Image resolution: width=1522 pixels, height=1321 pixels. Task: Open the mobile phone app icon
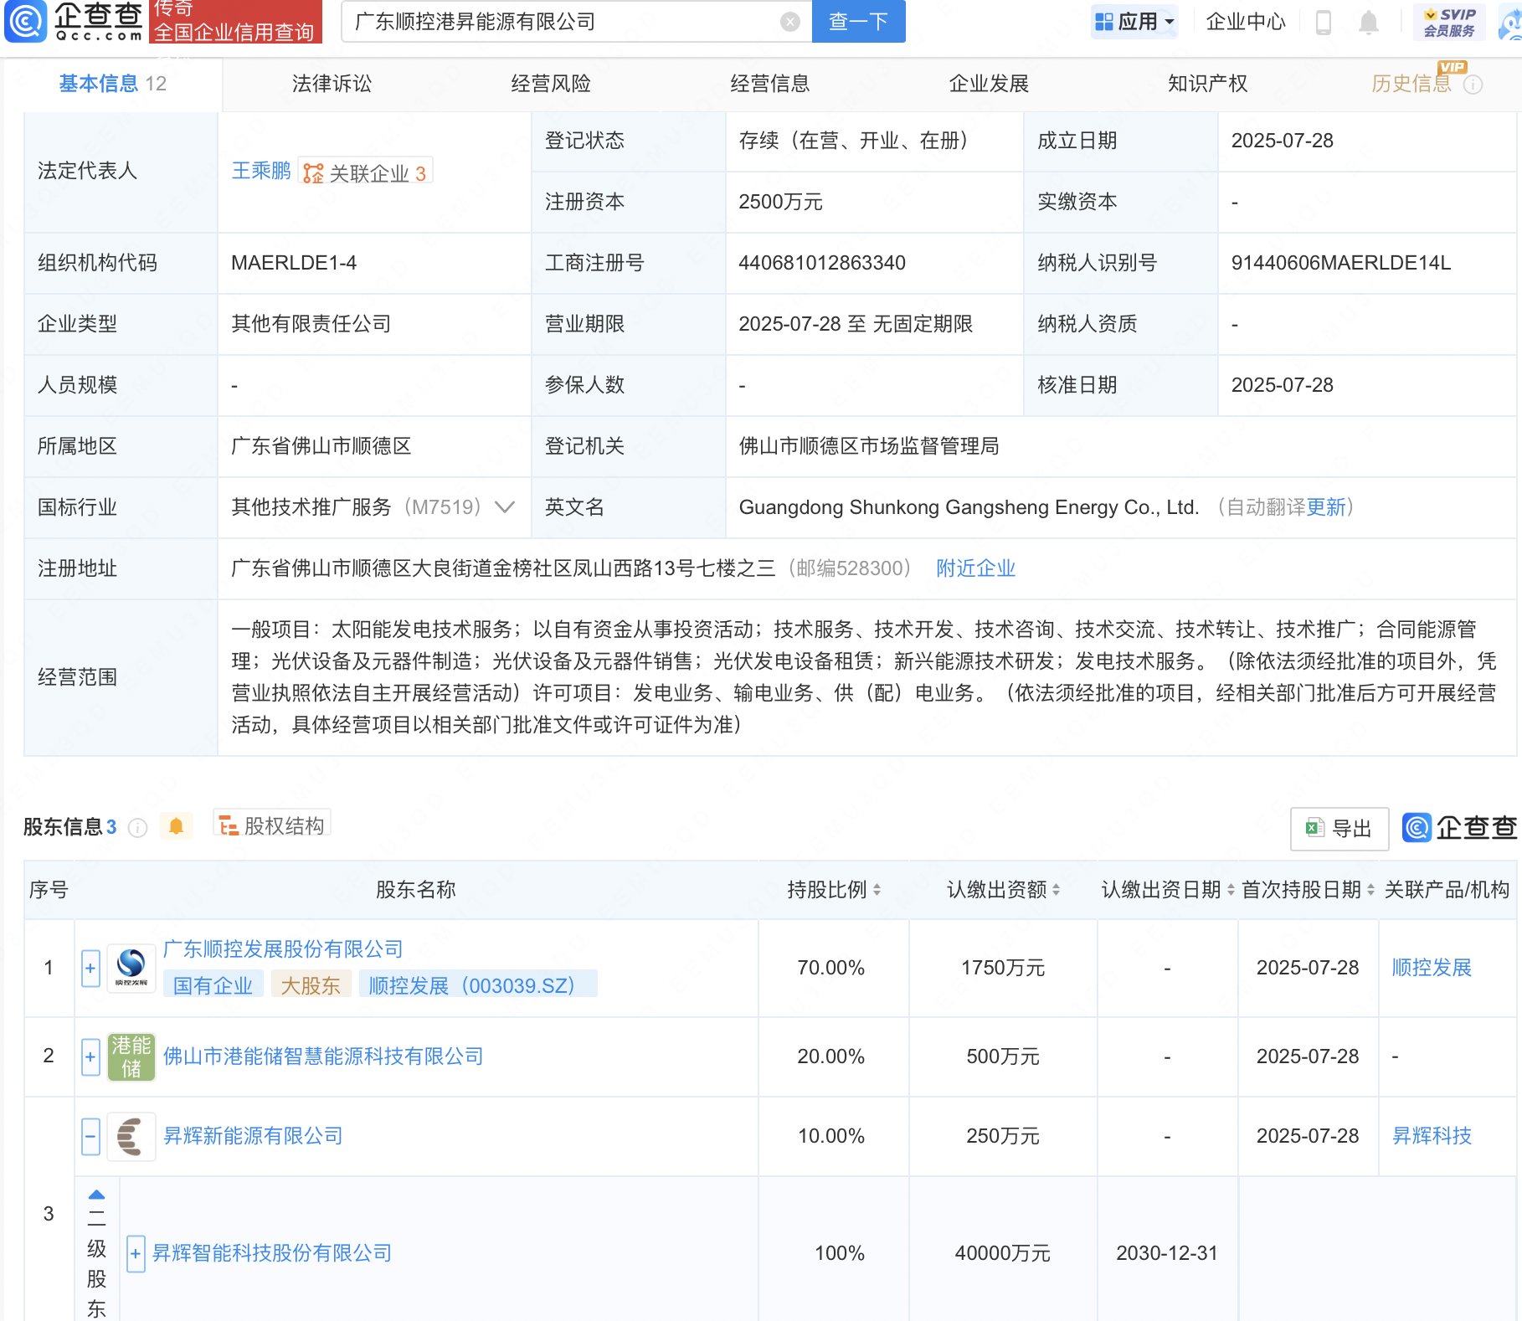[x=1324, y=22]
